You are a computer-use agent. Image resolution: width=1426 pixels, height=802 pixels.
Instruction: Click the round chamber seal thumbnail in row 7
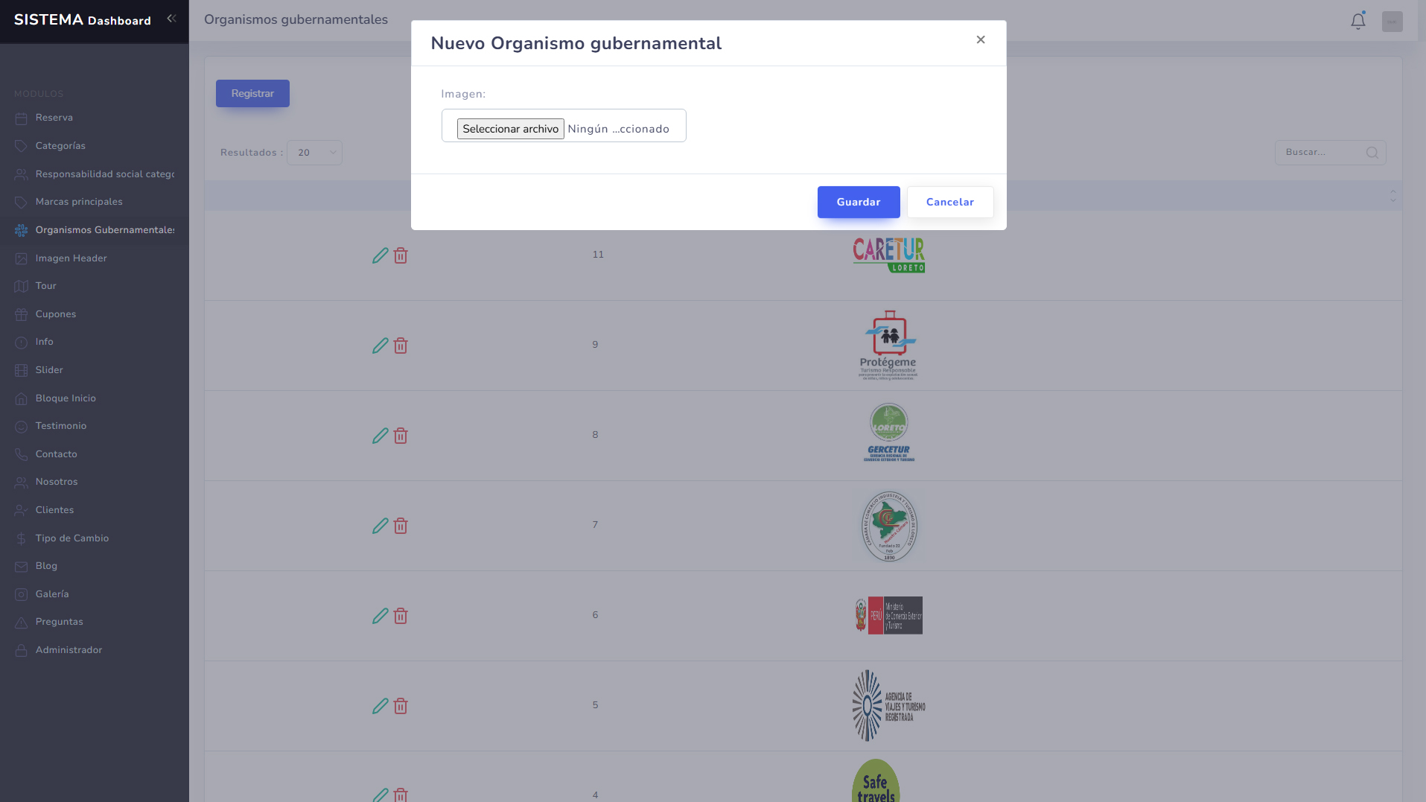[888, 526]
